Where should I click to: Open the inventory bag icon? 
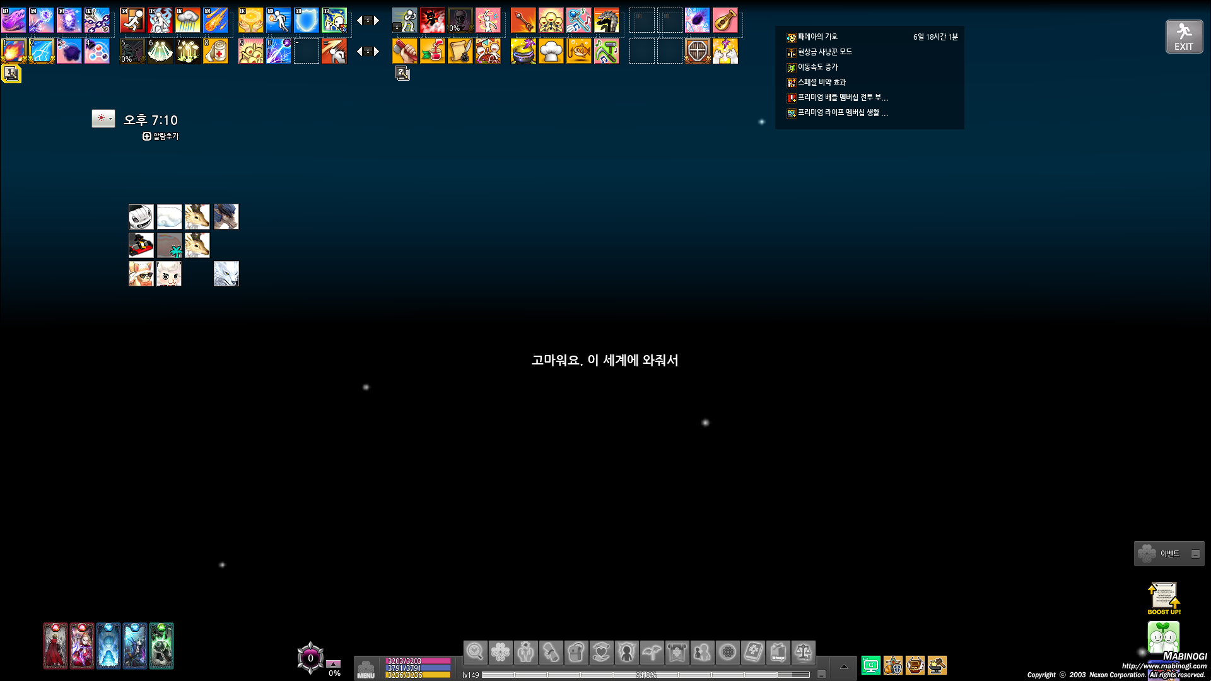[x=576, y=652]
